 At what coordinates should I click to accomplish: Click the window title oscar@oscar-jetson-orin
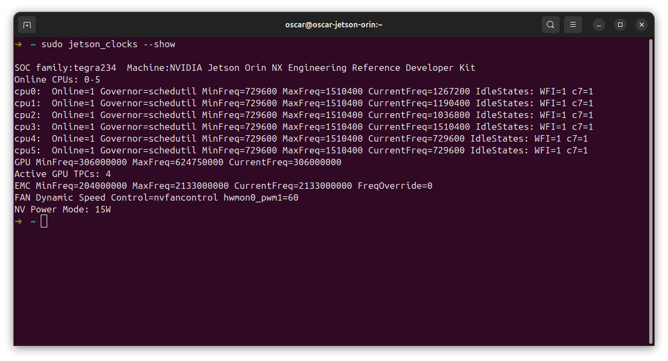click(x=333, y=25)
